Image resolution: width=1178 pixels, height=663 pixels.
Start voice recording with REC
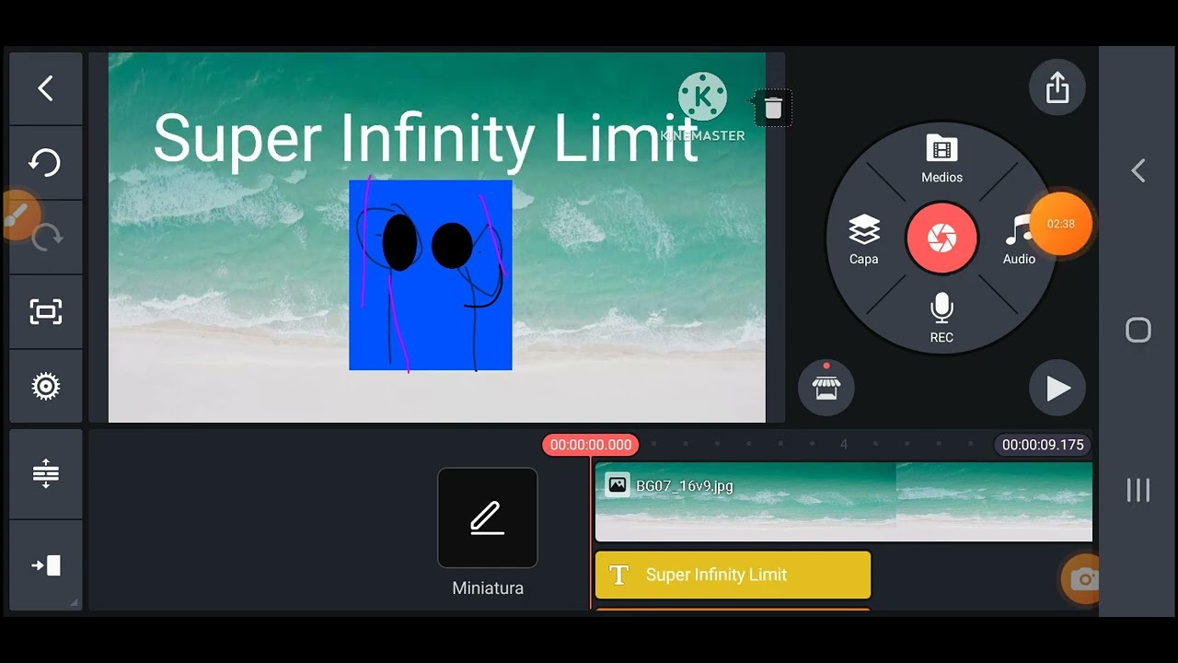point(941,319)
